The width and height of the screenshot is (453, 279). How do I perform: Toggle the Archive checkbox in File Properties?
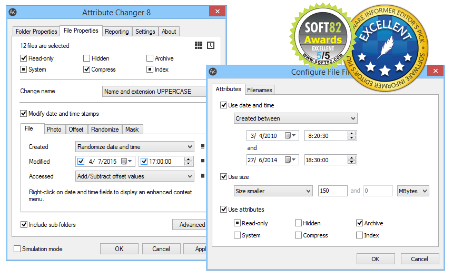(150, 58)
